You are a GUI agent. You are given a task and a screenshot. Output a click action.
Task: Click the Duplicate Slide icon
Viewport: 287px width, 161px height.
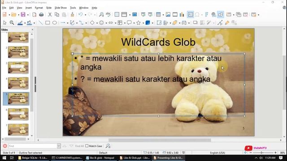click(x=238, y=14)
